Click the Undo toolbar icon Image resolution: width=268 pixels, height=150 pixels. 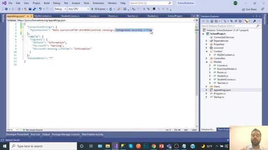40,9
